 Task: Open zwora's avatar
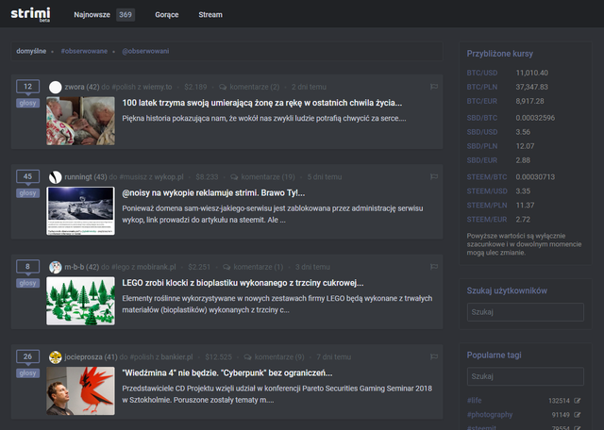click(x=55, y=87)
